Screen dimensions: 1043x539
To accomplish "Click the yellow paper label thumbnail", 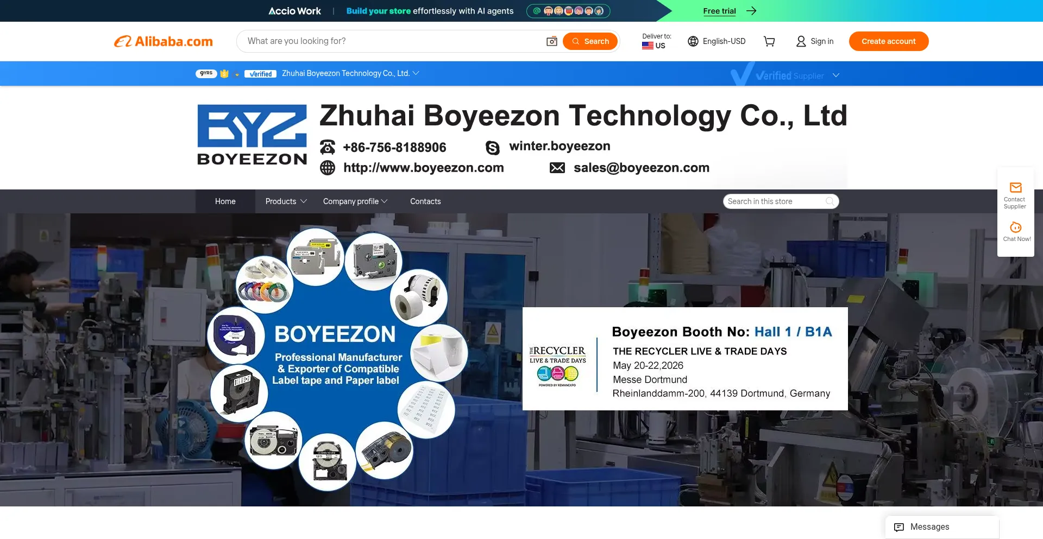I will (439, 352).
